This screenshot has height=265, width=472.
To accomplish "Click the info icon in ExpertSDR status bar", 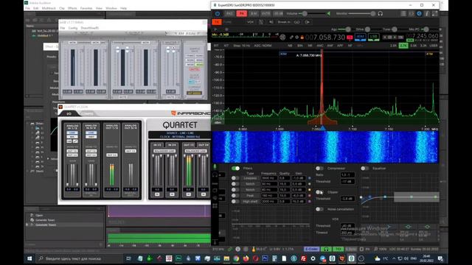I will (x=237, y=249).
